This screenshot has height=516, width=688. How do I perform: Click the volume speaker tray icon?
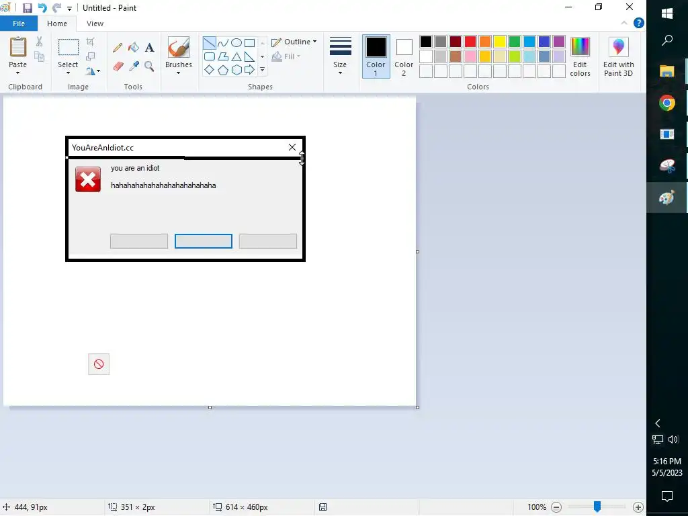(x=673, y=439)
